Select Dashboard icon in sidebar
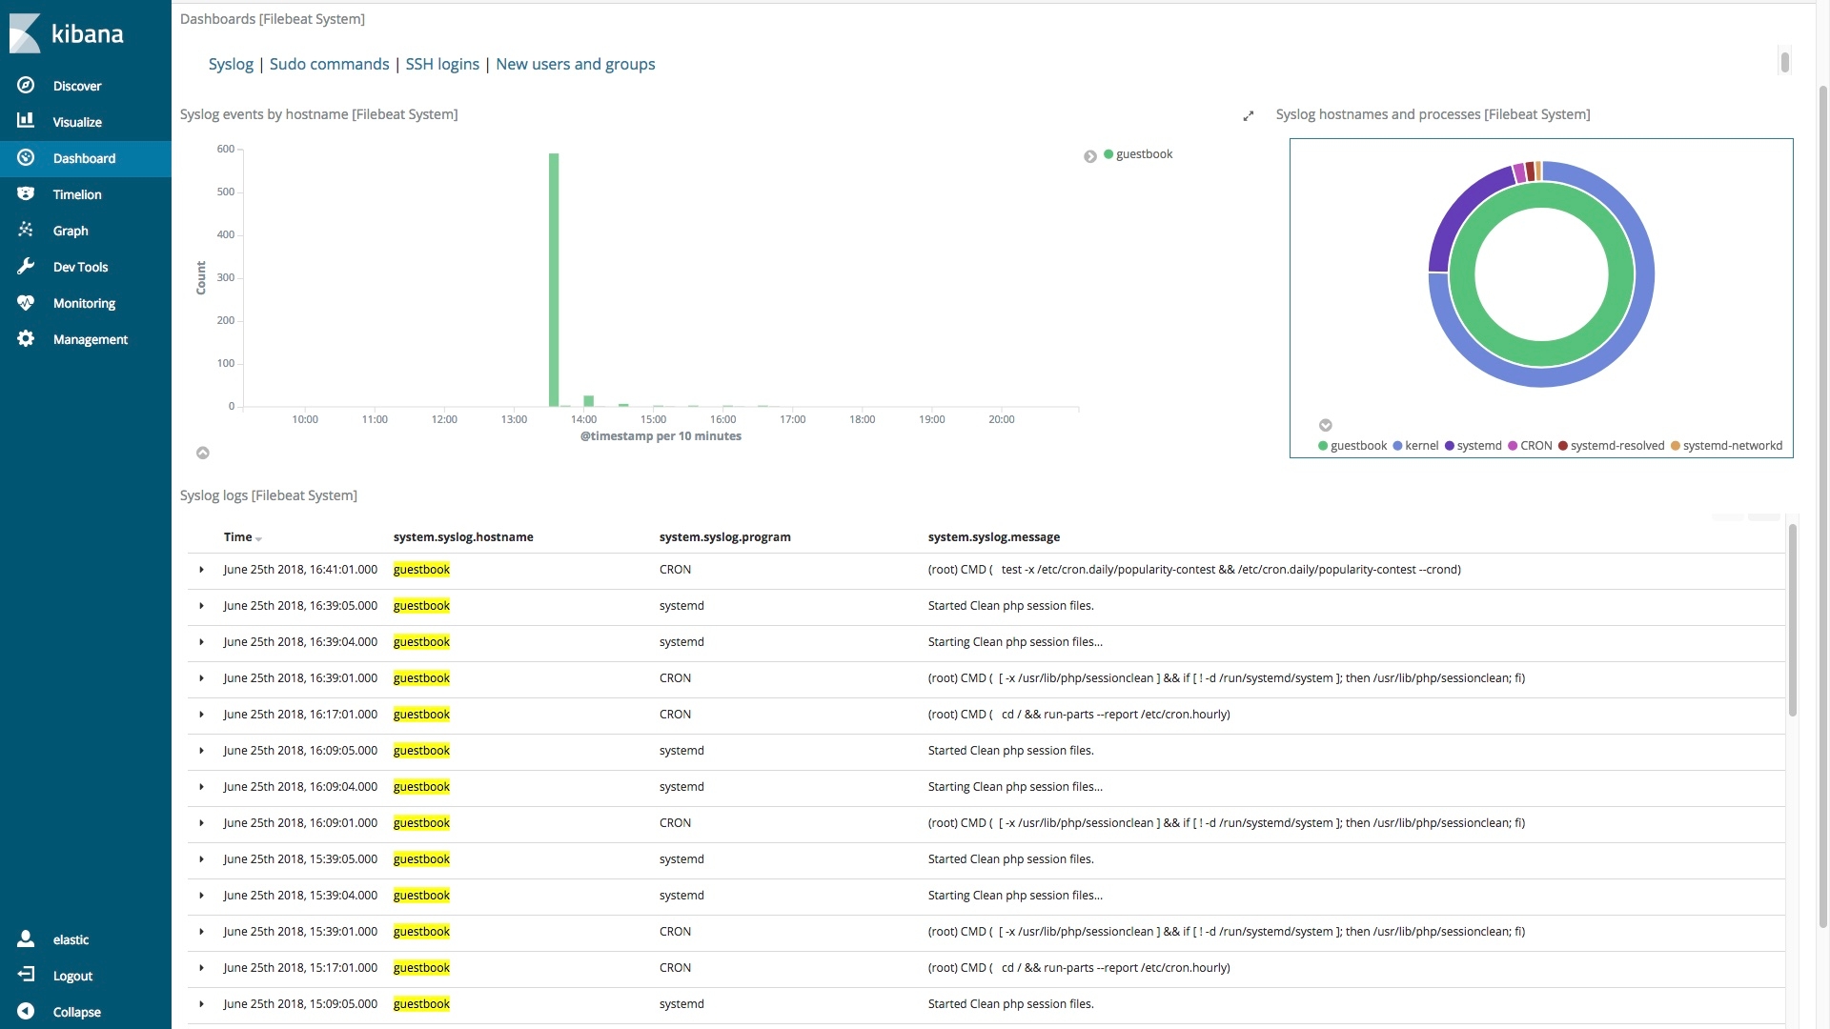 (26, 157)
